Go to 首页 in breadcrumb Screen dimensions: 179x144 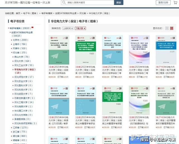click(x=18, y=13)
